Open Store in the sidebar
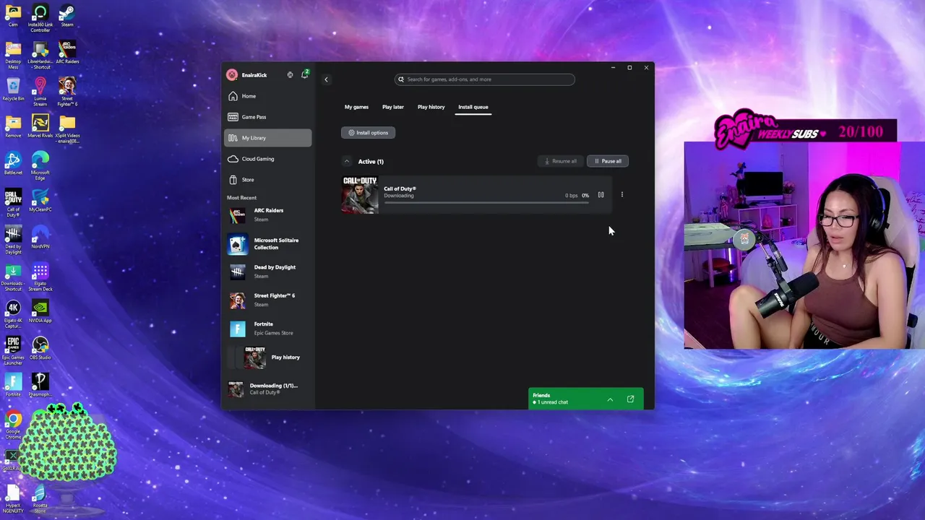The width and height of the screenshot is (925, 520). tap(267, 180)
